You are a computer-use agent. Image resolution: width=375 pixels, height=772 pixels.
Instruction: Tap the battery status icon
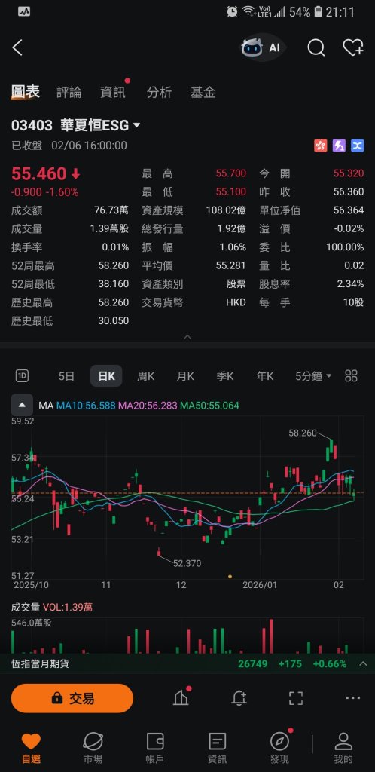pyautogui.click(x=319, y=12)
